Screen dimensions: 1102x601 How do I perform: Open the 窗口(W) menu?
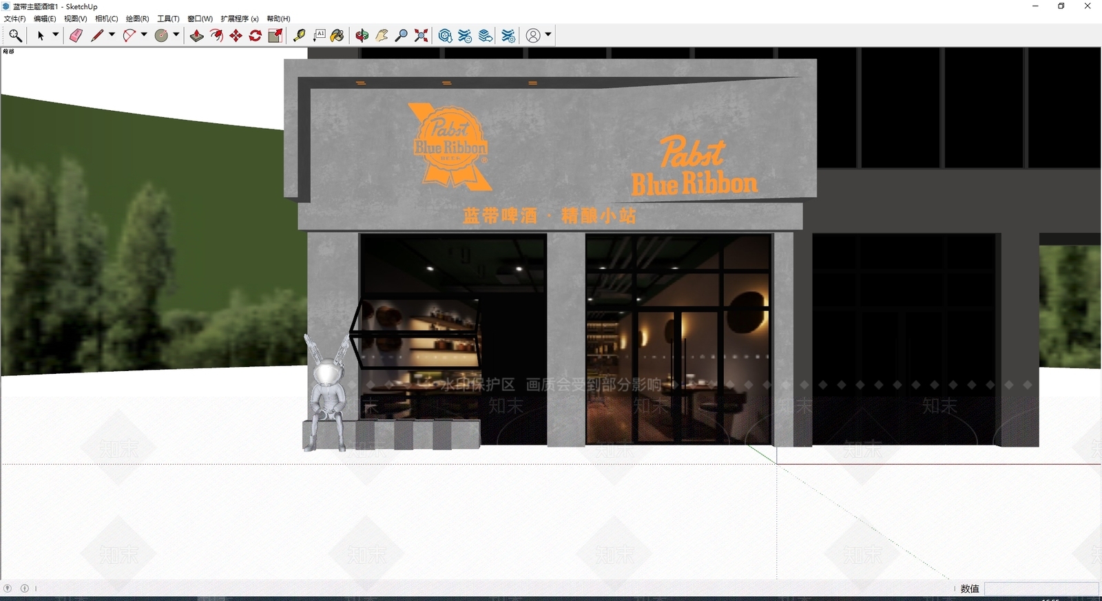tap(200, 19)
